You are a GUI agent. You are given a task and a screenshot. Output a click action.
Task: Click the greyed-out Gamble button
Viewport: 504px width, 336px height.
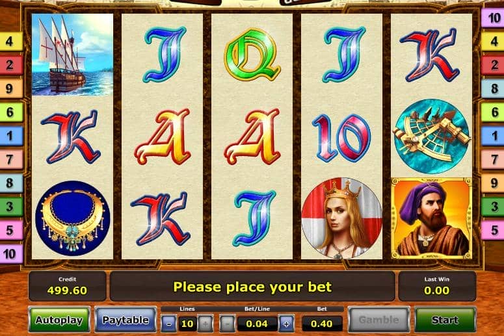(x=379, y=320)
